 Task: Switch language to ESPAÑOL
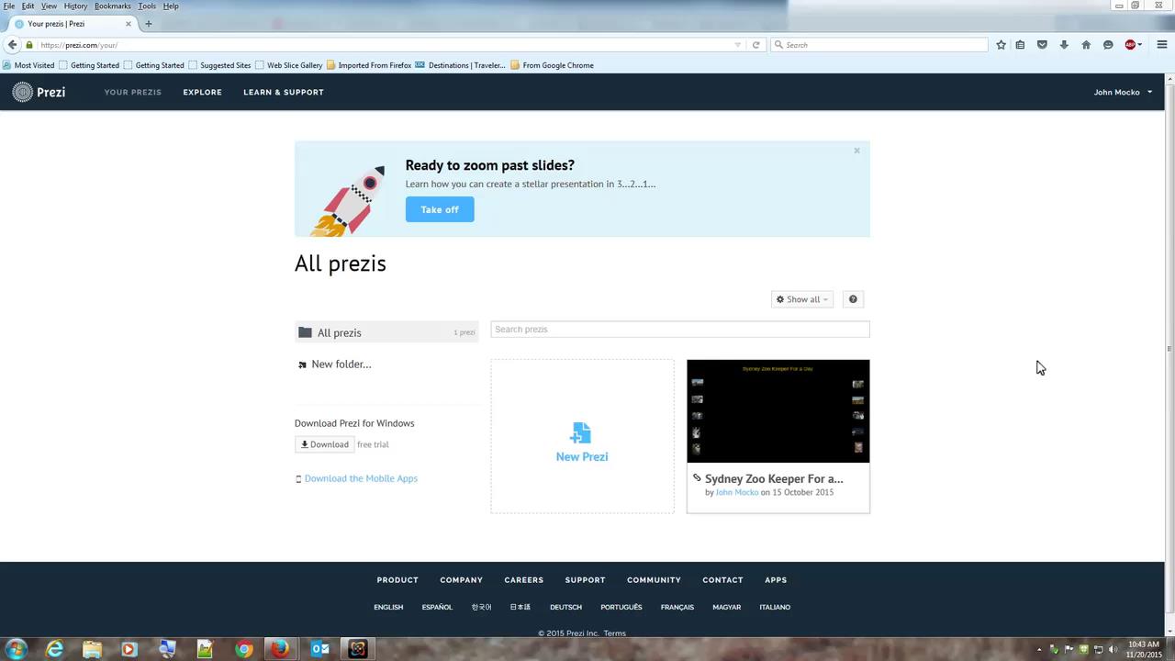[x=437, y=607]
